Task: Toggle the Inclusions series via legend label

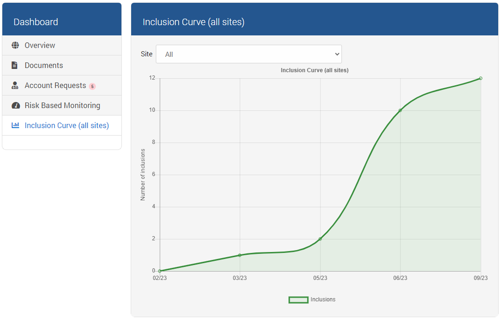Action: (x=323, y=300)
